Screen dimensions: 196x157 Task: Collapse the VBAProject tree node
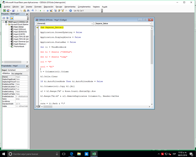pos(3,22)
